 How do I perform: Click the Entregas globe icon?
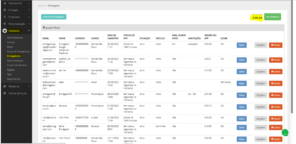(x=5, y=10)
